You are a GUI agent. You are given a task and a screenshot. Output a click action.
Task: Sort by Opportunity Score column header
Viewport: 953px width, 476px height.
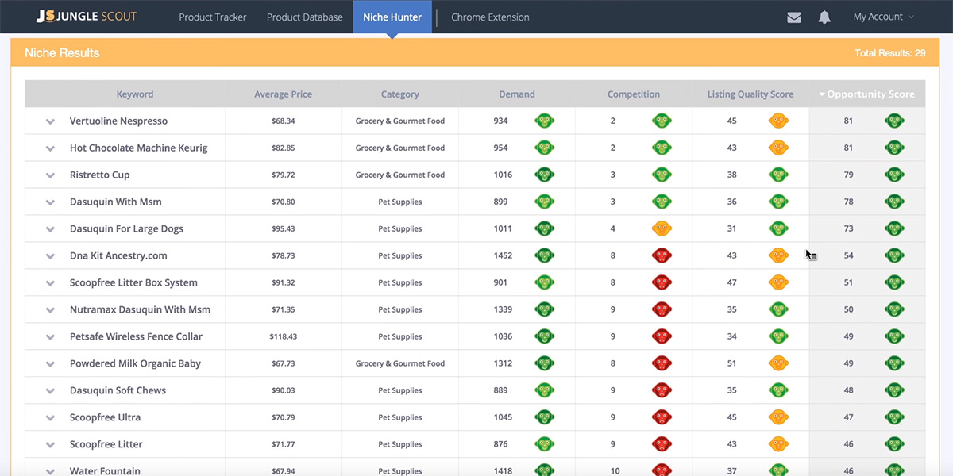[x=867, y=94]
